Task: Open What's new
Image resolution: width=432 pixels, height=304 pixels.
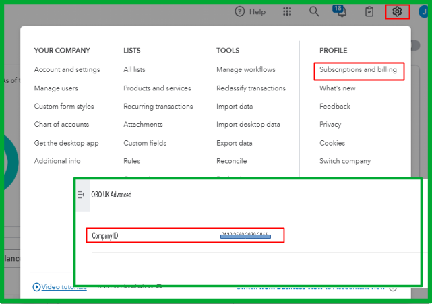Action: click(337, 88)
